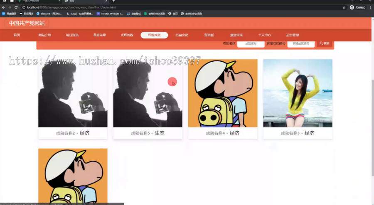Viewport: 374px width, 205px height.
Task: Go back using browser back arrow
Action: pyautogui.click(x=3, y=7)
